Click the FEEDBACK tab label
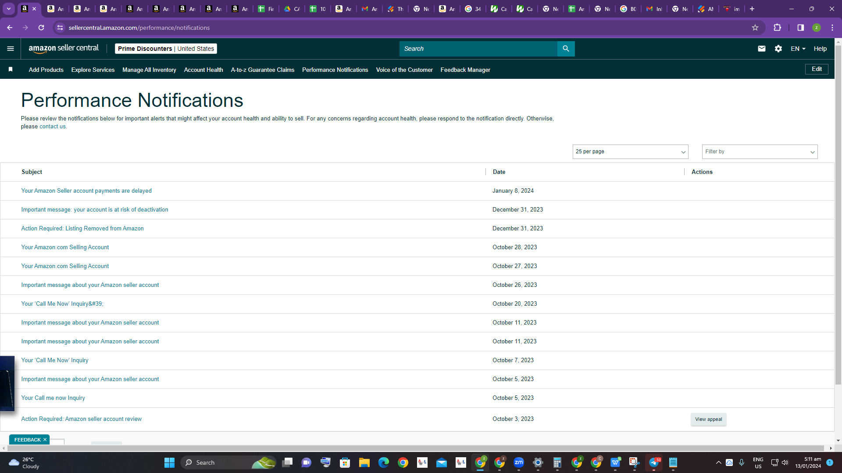This screenshot has height=473, width=842. pyautogui.click(x=27, y=440)
